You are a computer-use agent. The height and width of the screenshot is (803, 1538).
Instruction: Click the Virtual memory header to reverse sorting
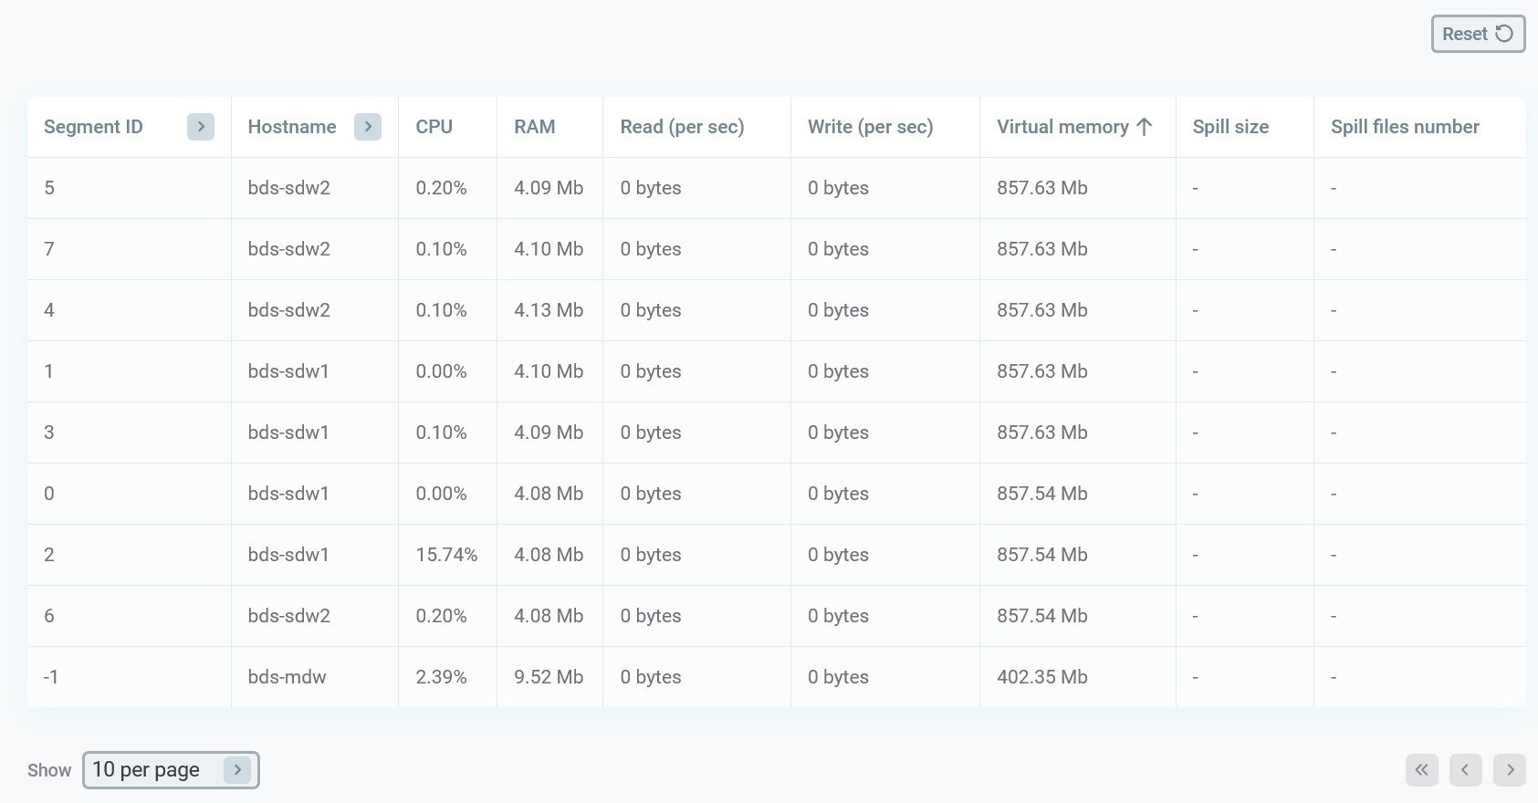1064,127
